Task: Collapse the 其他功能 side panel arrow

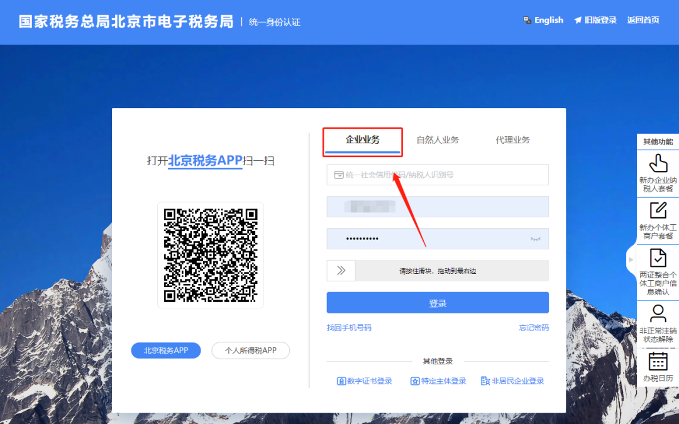Action: [631, 259]
